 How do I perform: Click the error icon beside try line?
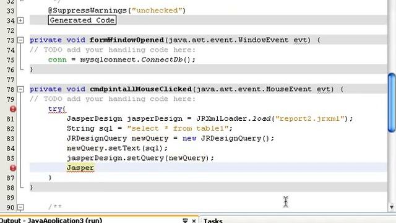[13, 109]
